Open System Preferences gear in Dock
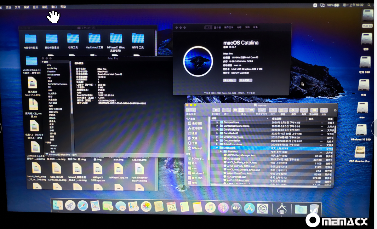 coord(262,209)
